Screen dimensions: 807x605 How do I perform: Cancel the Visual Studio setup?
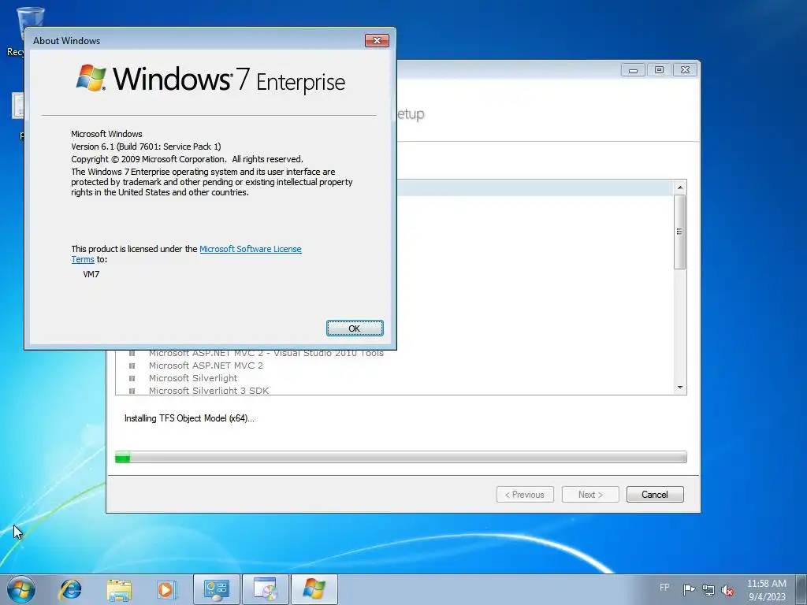point(655,495)
